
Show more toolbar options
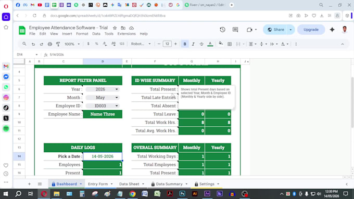pyautogui.click(x=296, y=44)
